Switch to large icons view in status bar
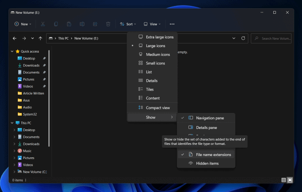 (x=290, y=180)
